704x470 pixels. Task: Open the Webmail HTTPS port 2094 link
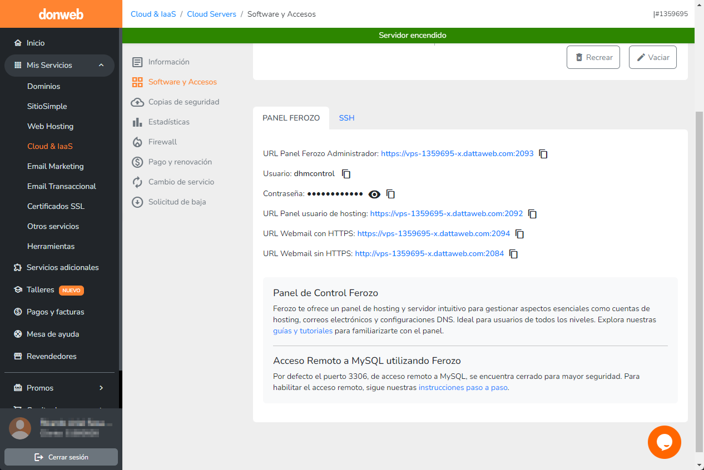pos(434,234)
